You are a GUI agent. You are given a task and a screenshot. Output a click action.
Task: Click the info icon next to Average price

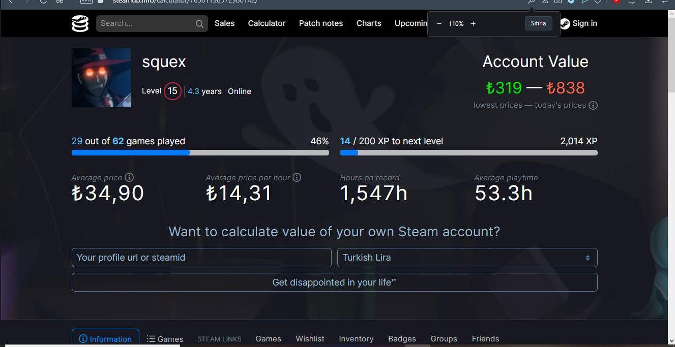[129, 177]
